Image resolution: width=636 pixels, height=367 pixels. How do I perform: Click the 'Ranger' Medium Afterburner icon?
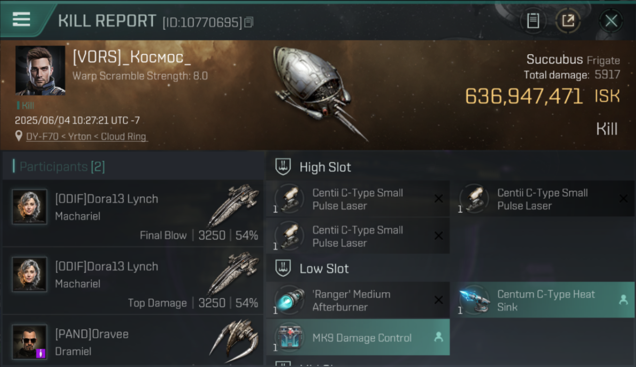click(x=289, y=300)
